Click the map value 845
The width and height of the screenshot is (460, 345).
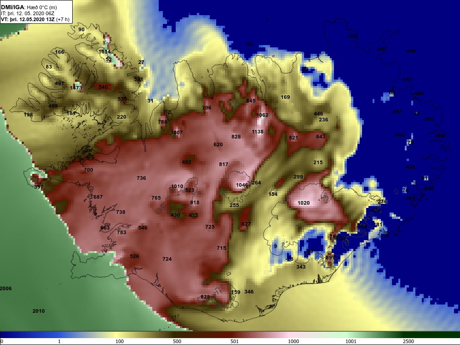pos(251,101)
